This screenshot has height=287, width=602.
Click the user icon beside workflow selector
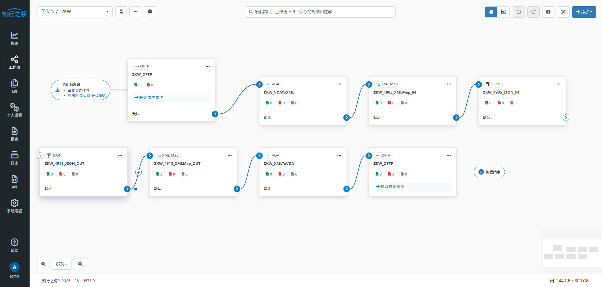click(121, 12)
